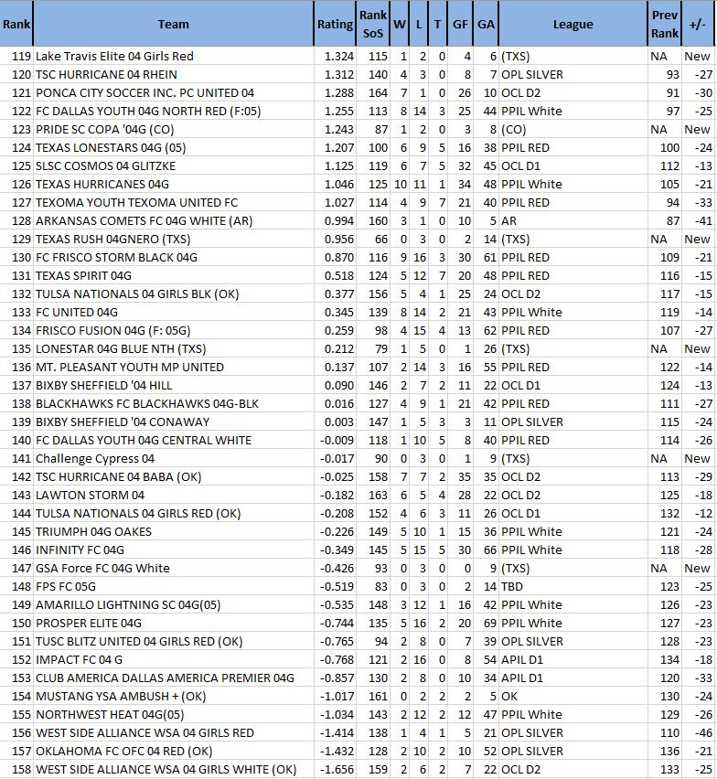Click INFINITY FC 04G team cell
This screenshot has height=779, width=717.
point(174,550)
